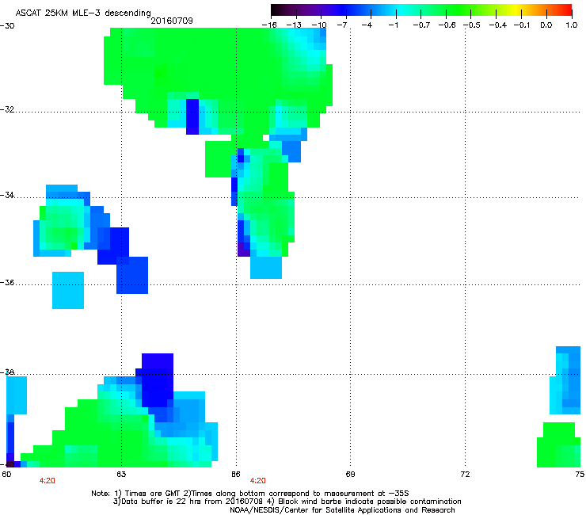The height and width of the screenshot is (515, 586).
Task: Click the -34 latitude axis label
Action: [x=7, y=195]
